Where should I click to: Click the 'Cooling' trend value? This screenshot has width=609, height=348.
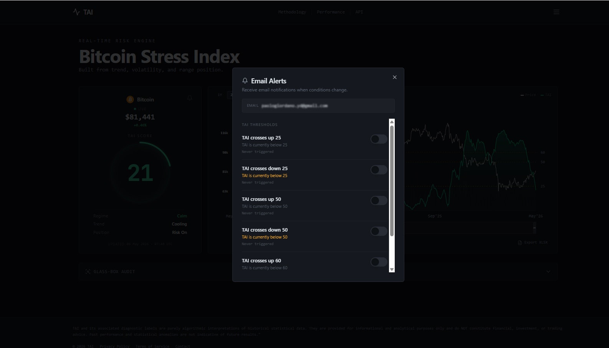[179, 224]
